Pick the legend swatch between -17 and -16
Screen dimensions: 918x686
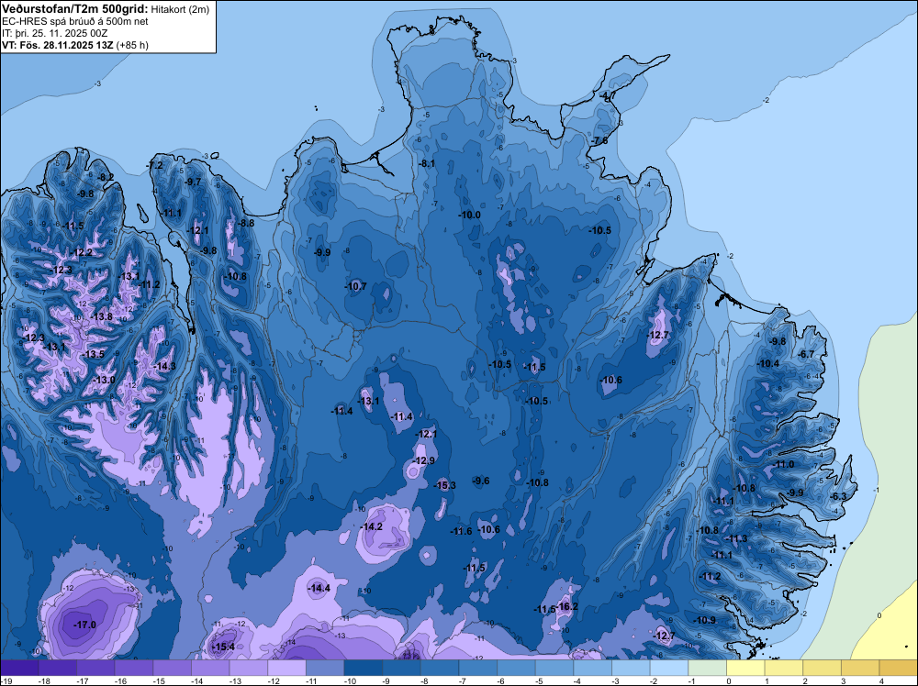tap(95, 668)
